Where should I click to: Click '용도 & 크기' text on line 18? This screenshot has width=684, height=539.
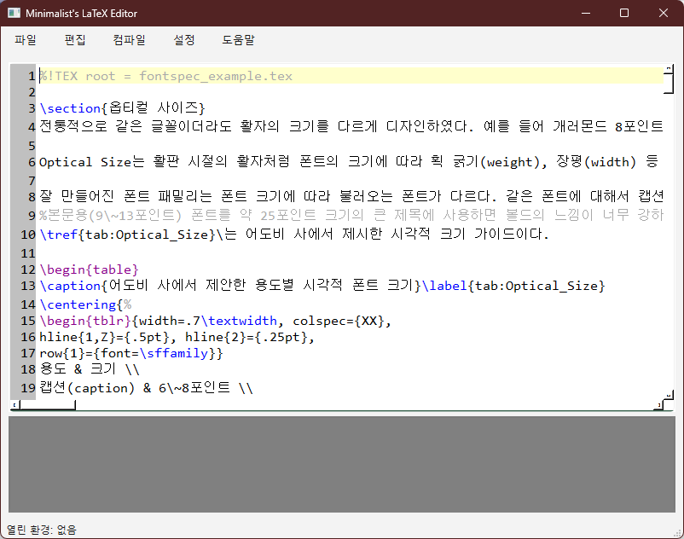pyautogui.click(x=78, y=369)
